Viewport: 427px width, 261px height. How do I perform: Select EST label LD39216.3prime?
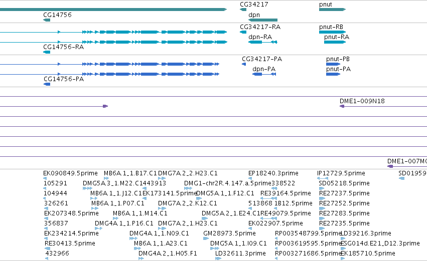coord(366,233)
